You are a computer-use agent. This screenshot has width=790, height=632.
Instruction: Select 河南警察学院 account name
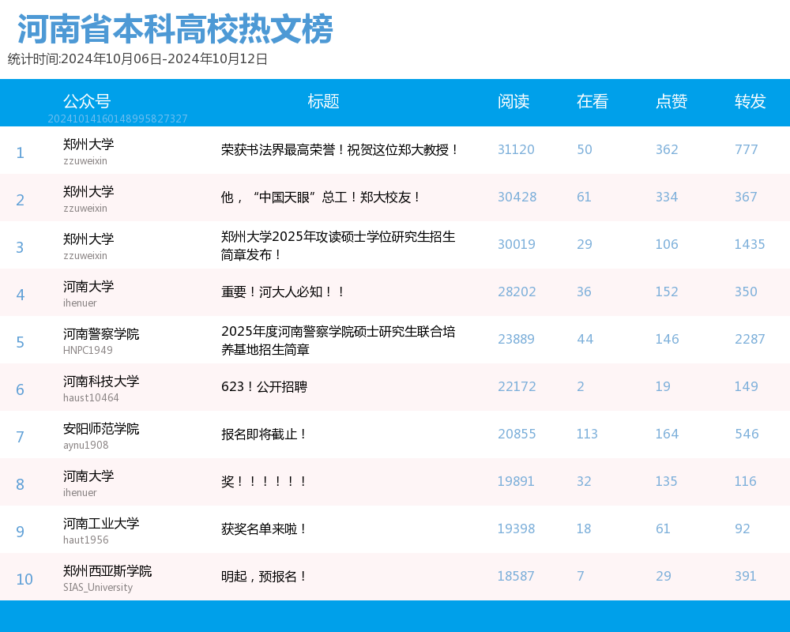[101, 333]
